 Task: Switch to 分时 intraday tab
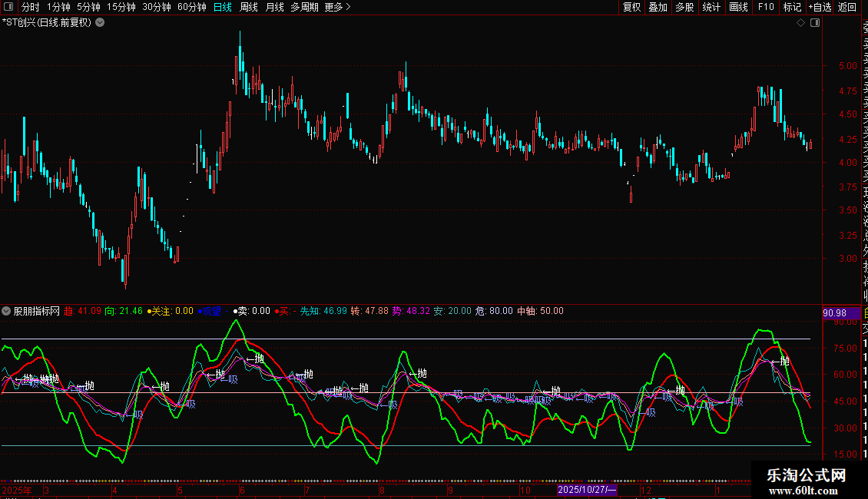pyautogui.click(x=31, y=8)
